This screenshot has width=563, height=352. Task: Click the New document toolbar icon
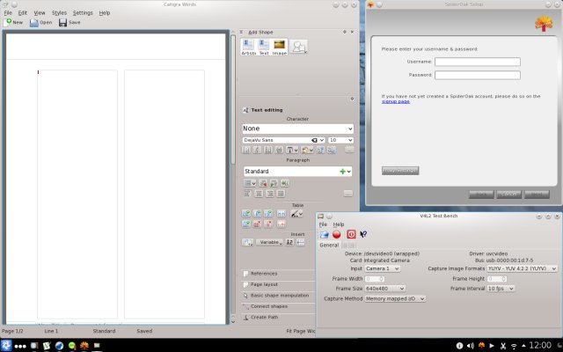pyautogui.click(x=13, y=22)
